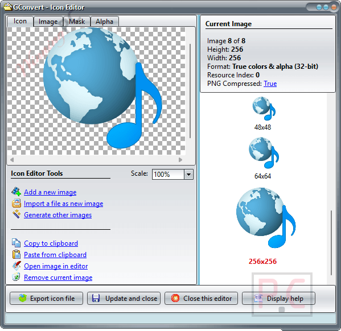Open image in editor link
341x331 pixels.
[56, 266]
